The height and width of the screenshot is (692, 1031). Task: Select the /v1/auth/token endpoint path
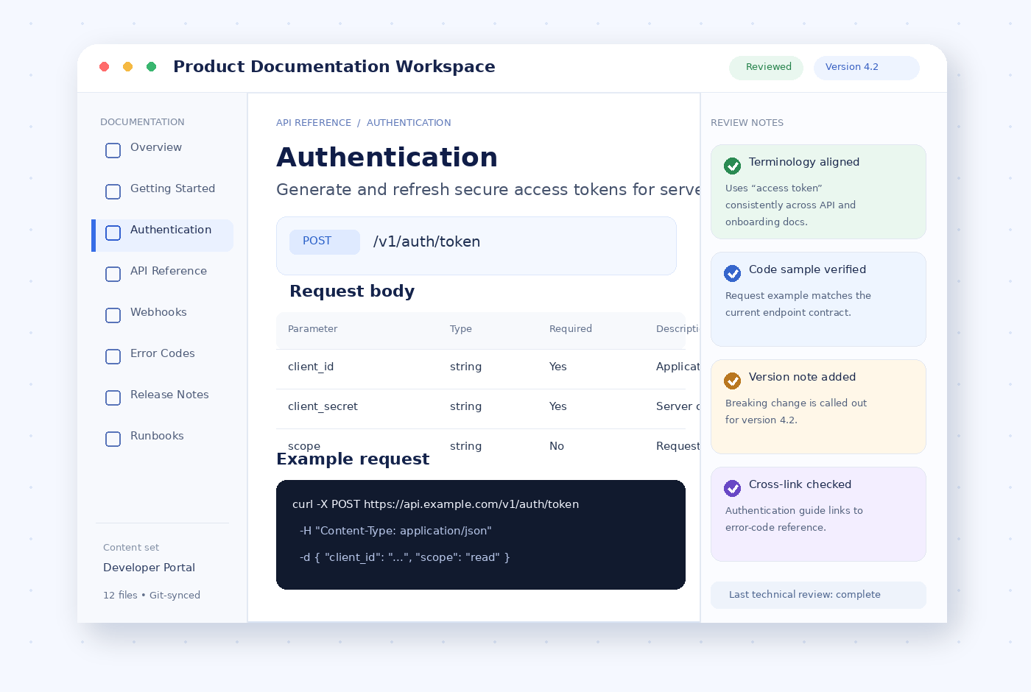(x=426, y=242)
